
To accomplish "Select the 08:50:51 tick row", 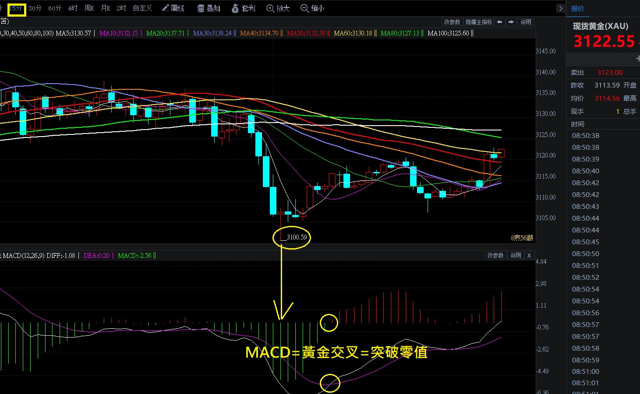I will pyautogui.click(x=586, y=266).
